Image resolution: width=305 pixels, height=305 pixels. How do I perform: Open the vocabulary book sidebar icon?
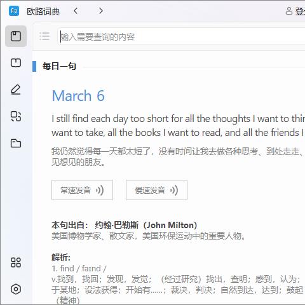16,63
